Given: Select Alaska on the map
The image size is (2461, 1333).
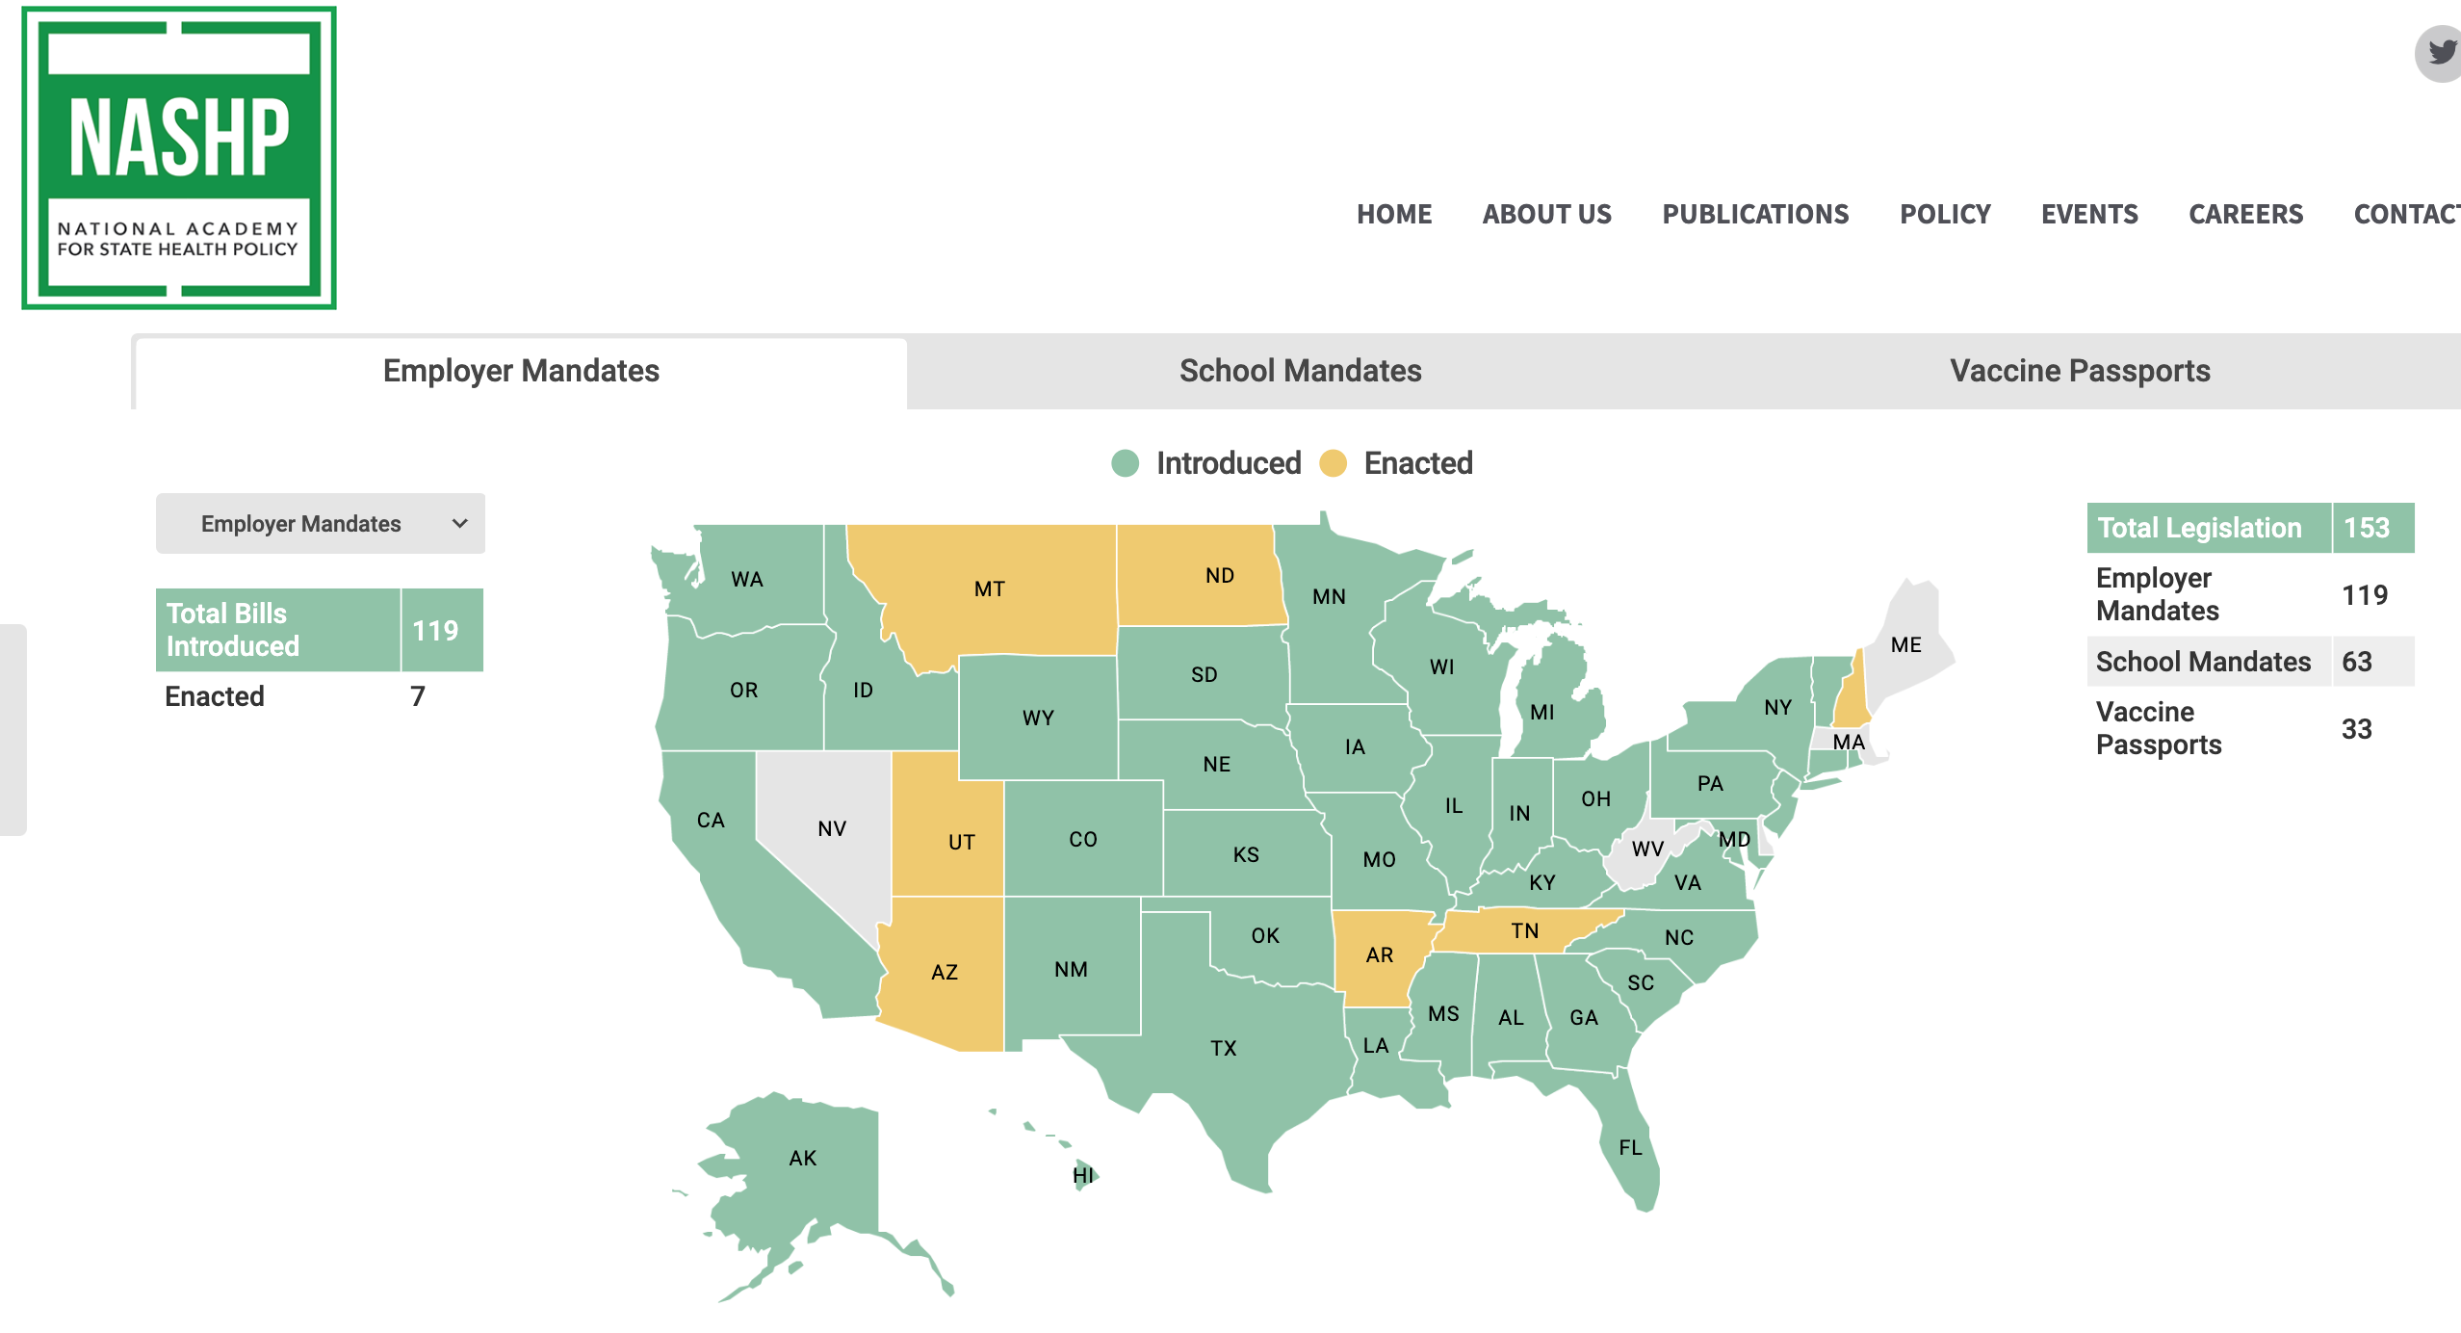Looking at the screenshot, I should 803,1158.
